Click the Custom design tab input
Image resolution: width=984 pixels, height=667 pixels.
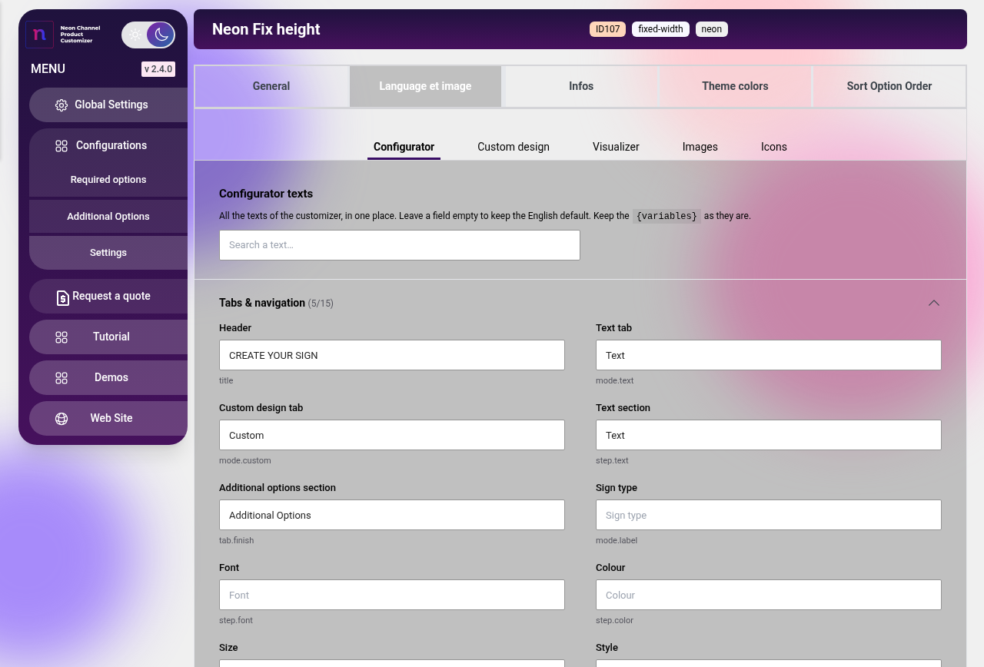pos(392,435)
